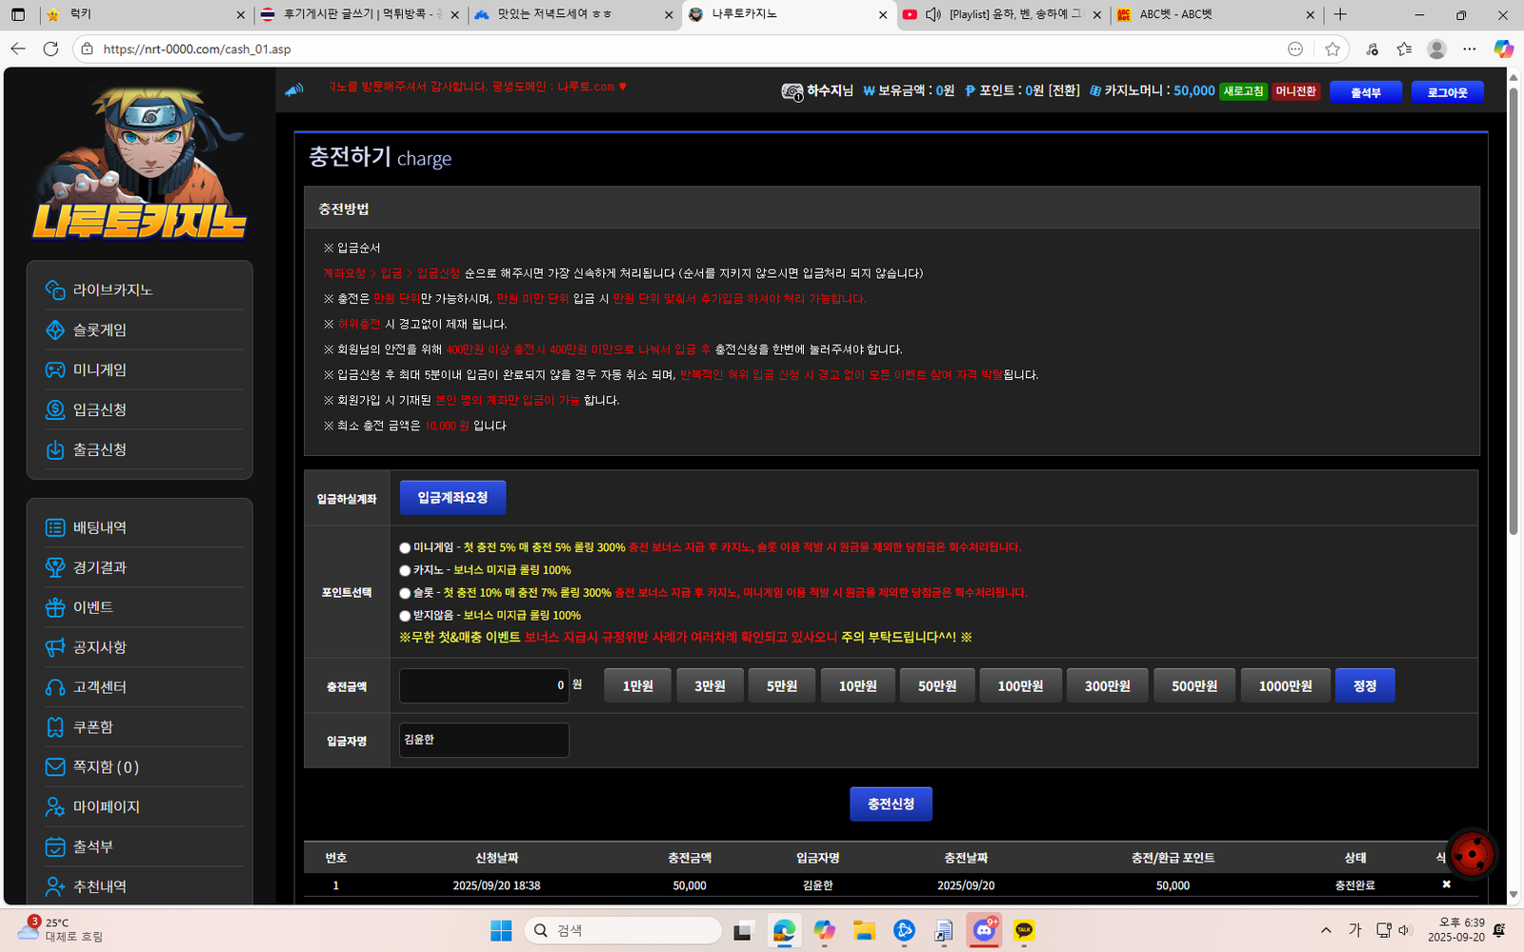Show hidden system tray icons

pos(1326,930)
